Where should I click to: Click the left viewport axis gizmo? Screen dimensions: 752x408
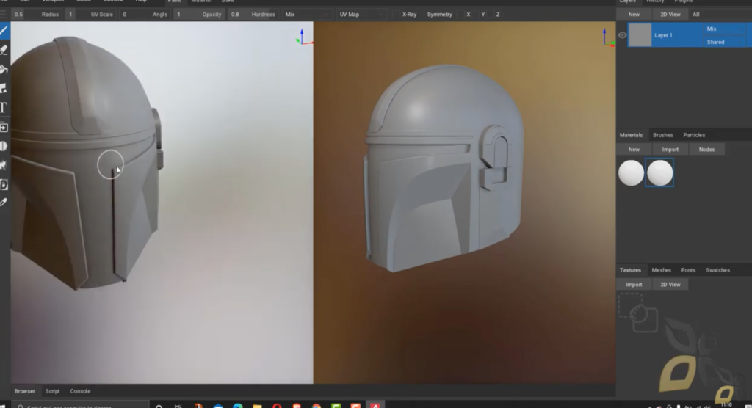[x=303, y=38]
